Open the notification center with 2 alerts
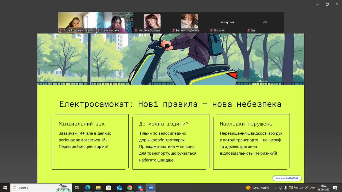Image resolution: width=342 pixels, height=192 pixels. 335,188
